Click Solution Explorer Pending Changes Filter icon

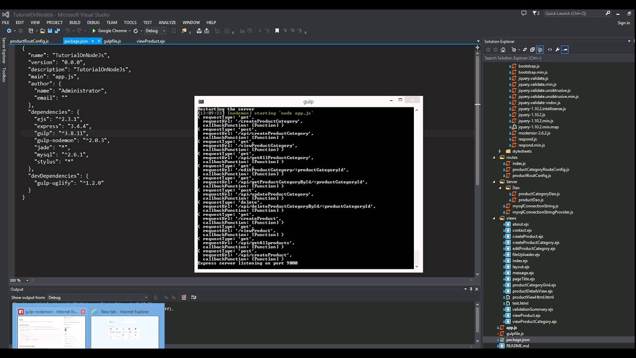point(514,50)
